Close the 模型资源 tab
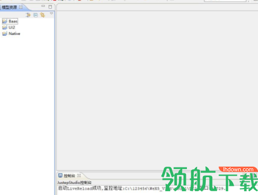This screenshot has height=195, width=258. [x=21, y=7]
